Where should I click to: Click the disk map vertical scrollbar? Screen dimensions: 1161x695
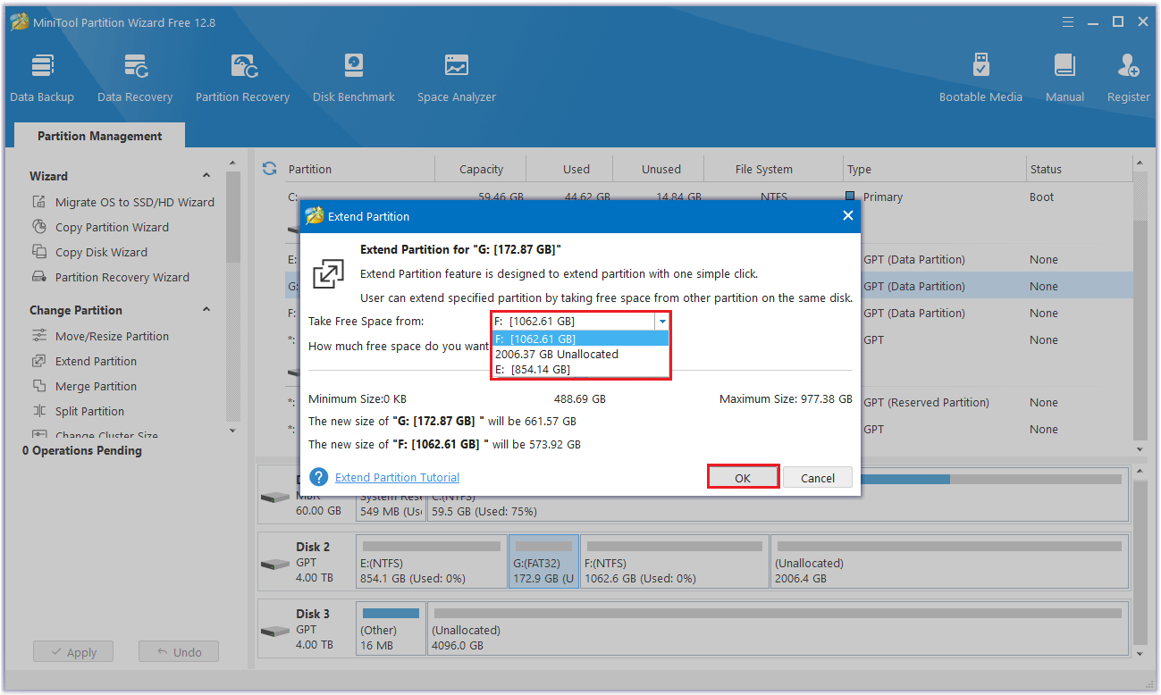[x=1139, y=563]
